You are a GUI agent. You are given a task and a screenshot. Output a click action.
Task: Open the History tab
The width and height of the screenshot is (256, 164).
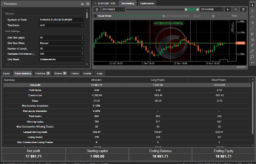coord(75,73)
